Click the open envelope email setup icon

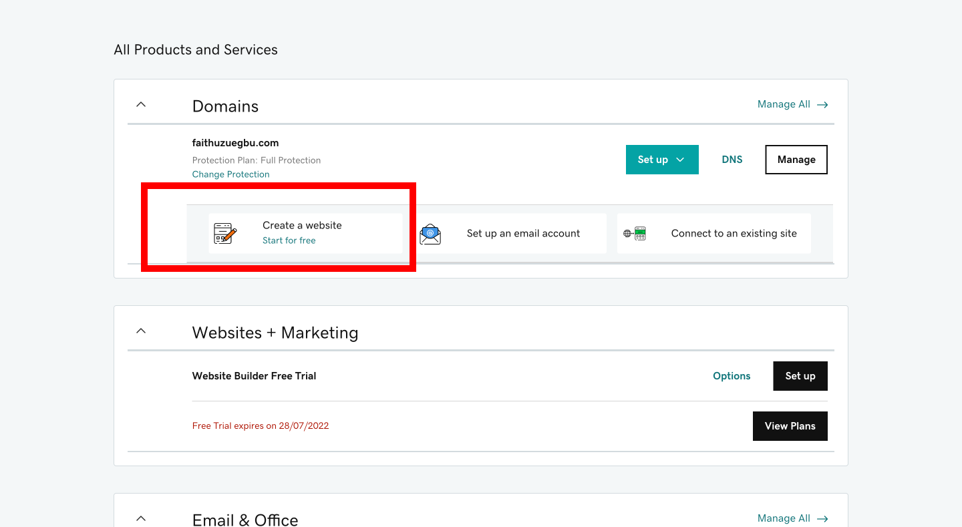(430, 233)
